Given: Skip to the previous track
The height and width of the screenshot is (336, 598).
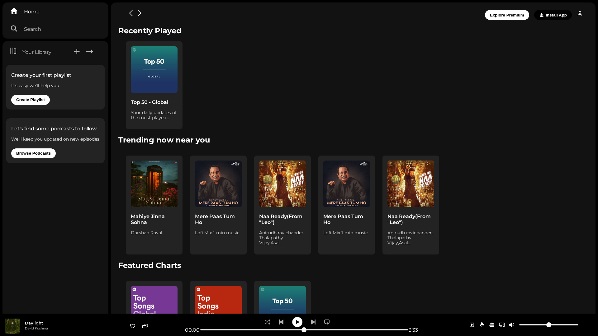Looking at the screenshot, I should click(281, 322).
